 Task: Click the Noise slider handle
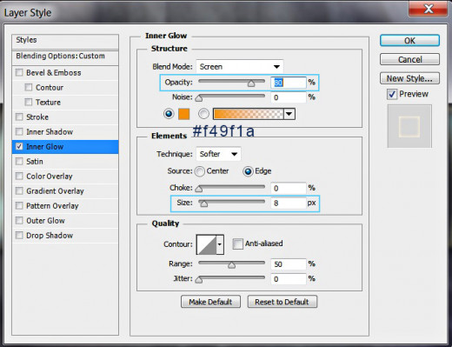coord(199,98)
